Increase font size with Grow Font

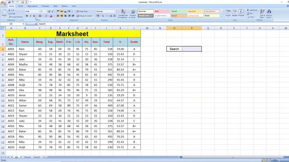(x=49, y=11)
